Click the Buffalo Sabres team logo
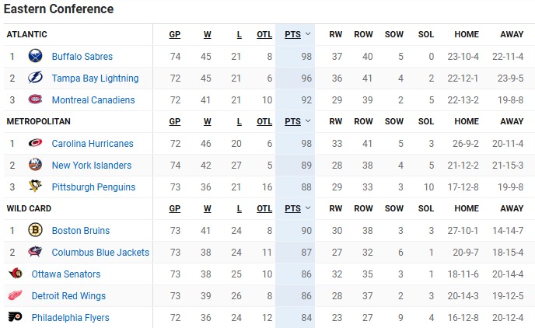This screenshot has width=535, height=328. [35, 57]
